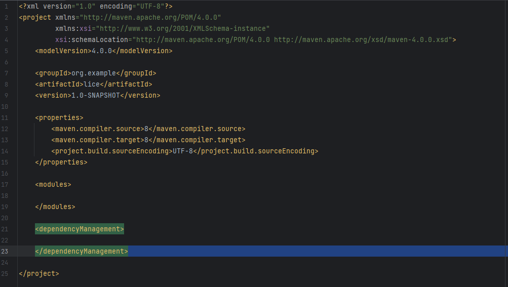Click the XMLSchema-instance URL on line 3
Image resolution: width=508 pixels, height=287 pixels.
tap(182, 28)
